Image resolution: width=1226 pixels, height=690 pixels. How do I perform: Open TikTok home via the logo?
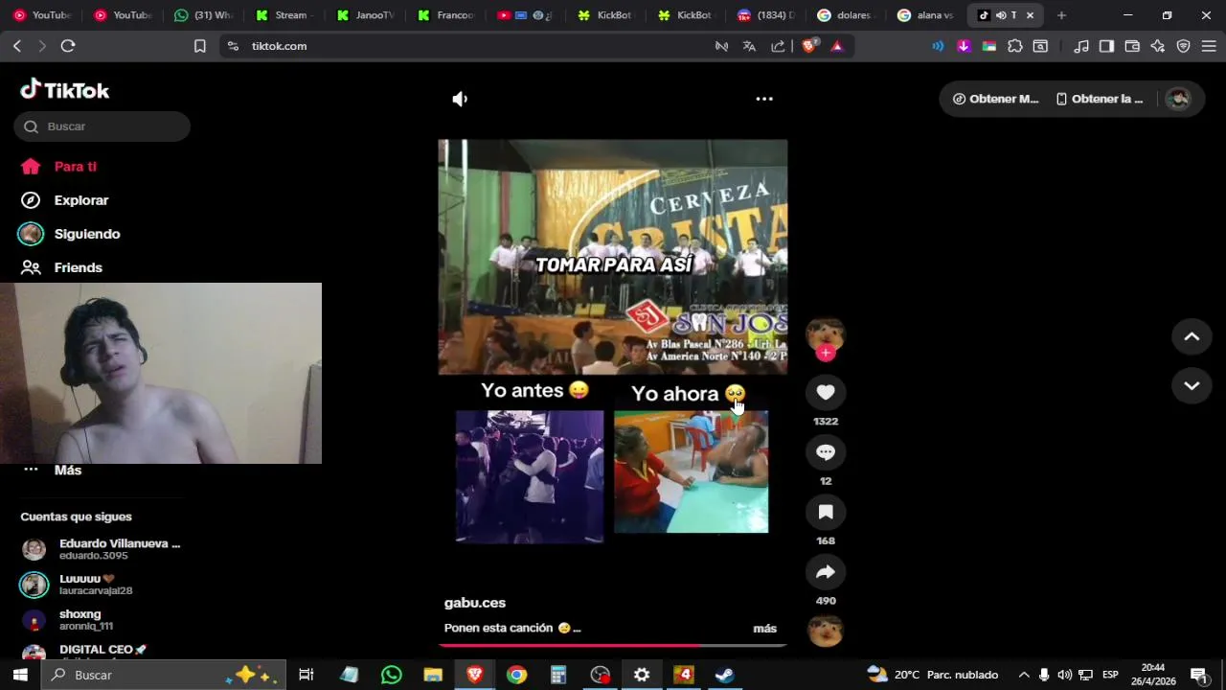[65, 90]
